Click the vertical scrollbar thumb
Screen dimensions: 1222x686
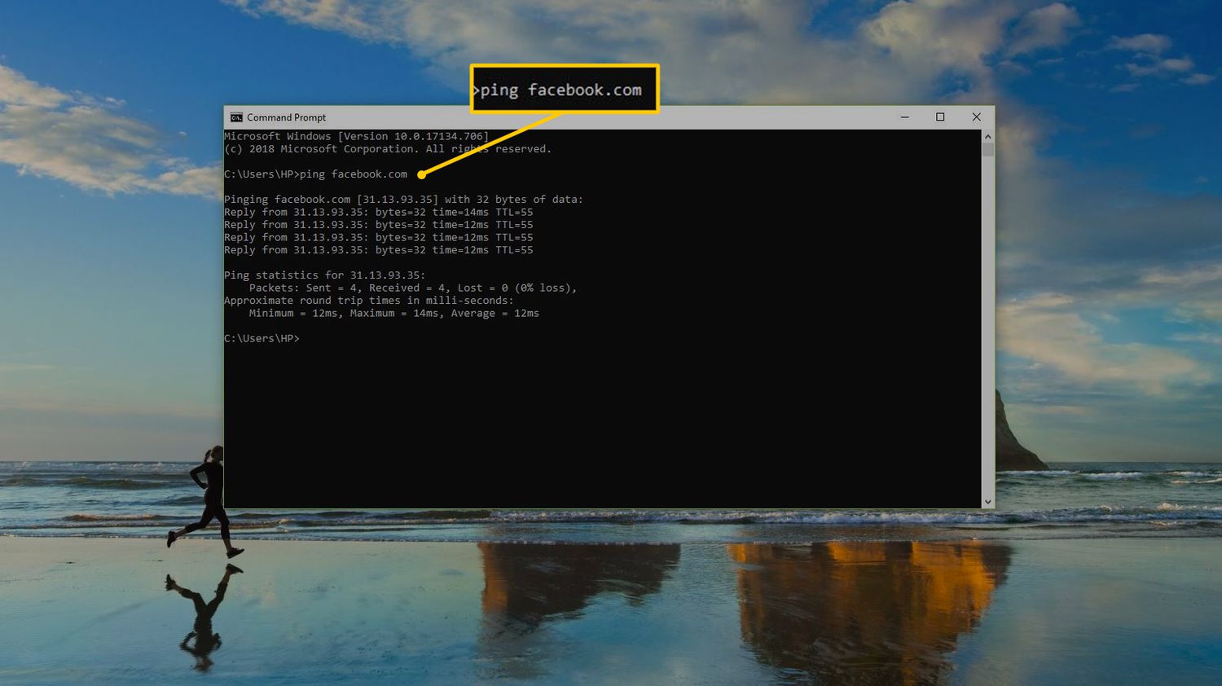[x=988, y=150]
